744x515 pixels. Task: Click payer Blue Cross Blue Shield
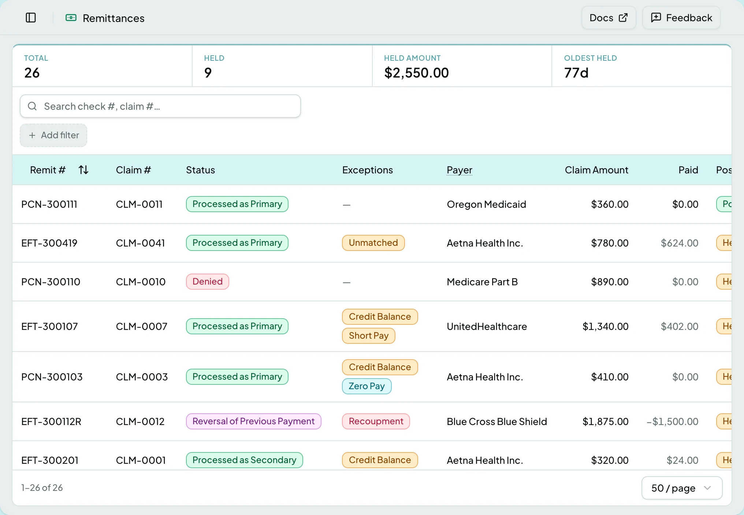point(497,421)
